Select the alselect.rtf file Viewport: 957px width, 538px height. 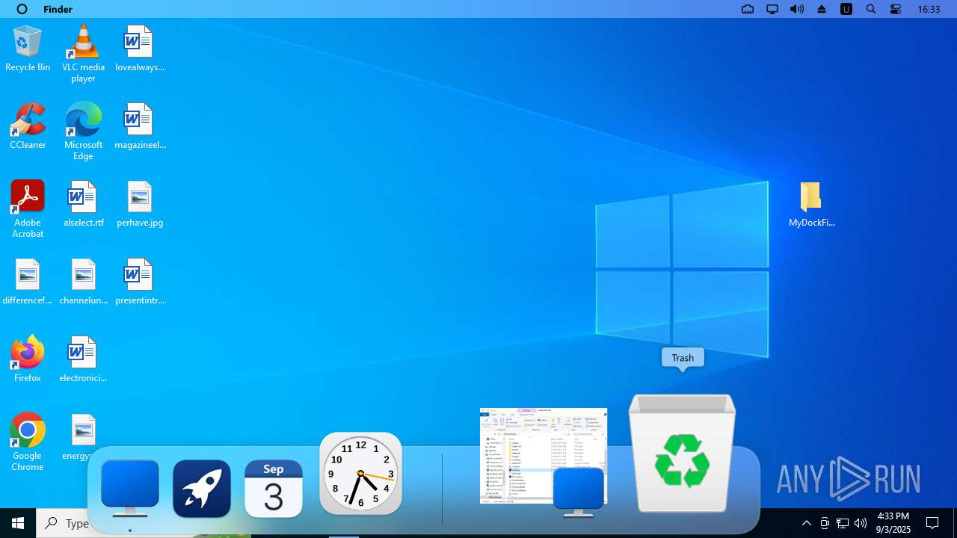pos(83,204)
